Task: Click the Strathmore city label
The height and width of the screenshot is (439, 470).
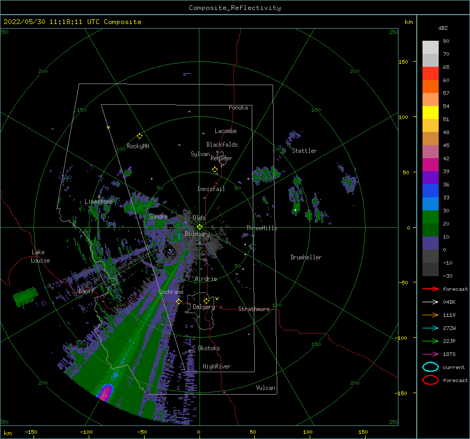Action: pos(254,309)
